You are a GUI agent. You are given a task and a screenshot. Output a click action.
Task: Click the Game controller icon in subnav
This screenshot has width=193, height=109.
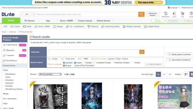[12, 27]
